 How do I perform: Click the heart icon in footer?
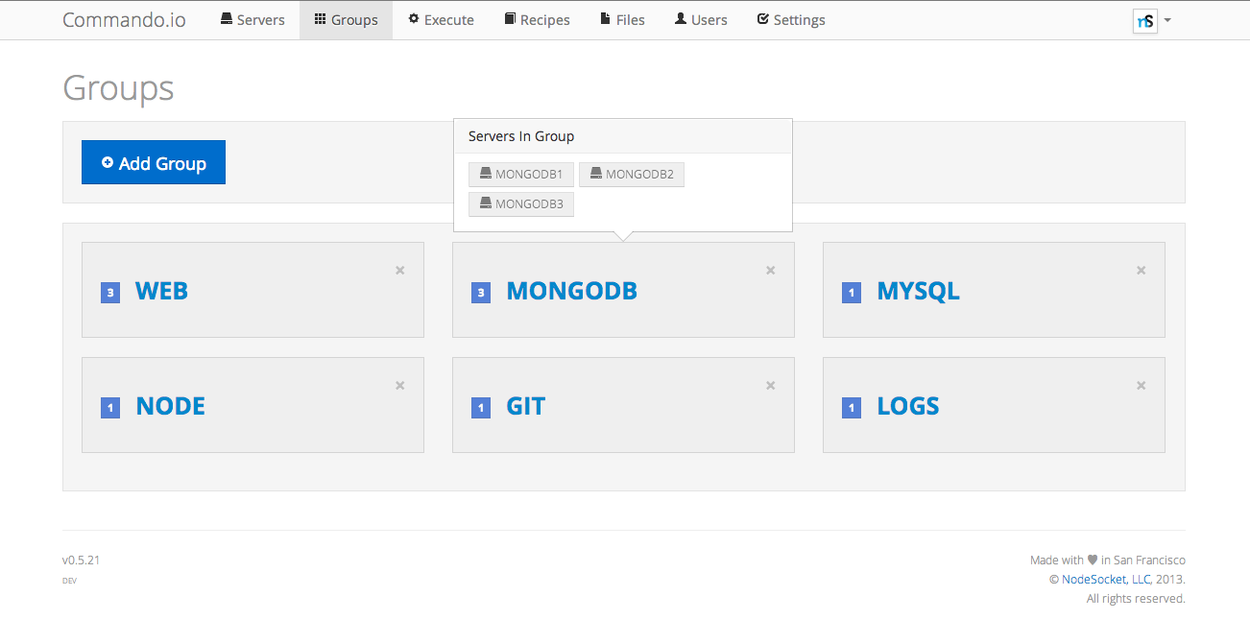coord(1093,560)
